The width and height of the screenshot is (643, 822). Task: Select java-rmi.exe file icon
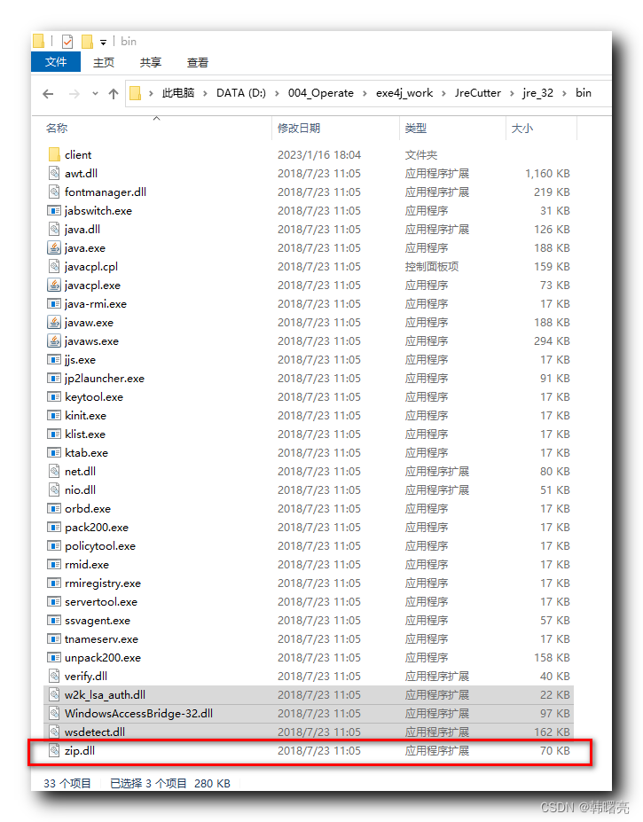pos(54,303)
